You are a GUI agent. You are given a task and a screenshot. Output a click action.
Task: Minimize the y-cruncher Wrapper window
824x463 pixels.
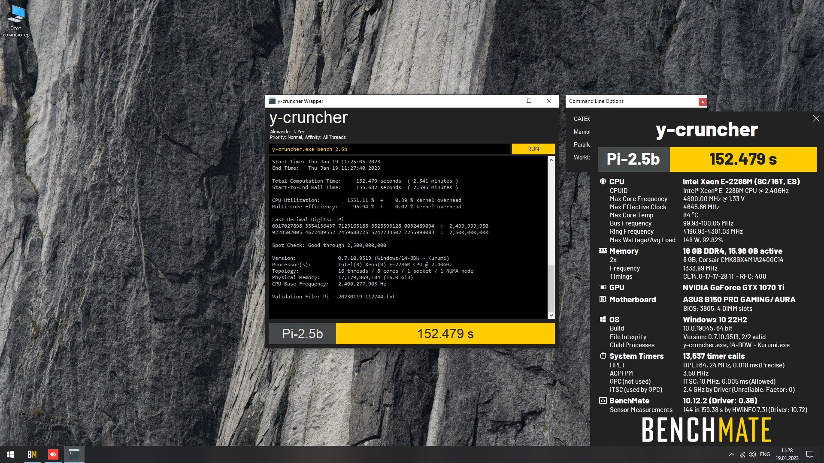click(510, 101)
